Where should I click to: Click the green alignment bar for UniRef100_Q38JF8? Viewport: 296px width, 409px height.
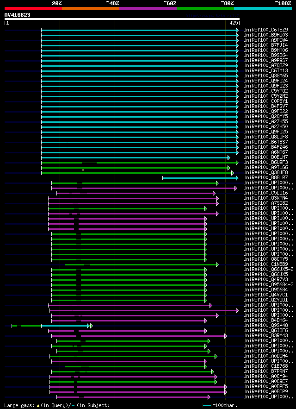point(136,173)
